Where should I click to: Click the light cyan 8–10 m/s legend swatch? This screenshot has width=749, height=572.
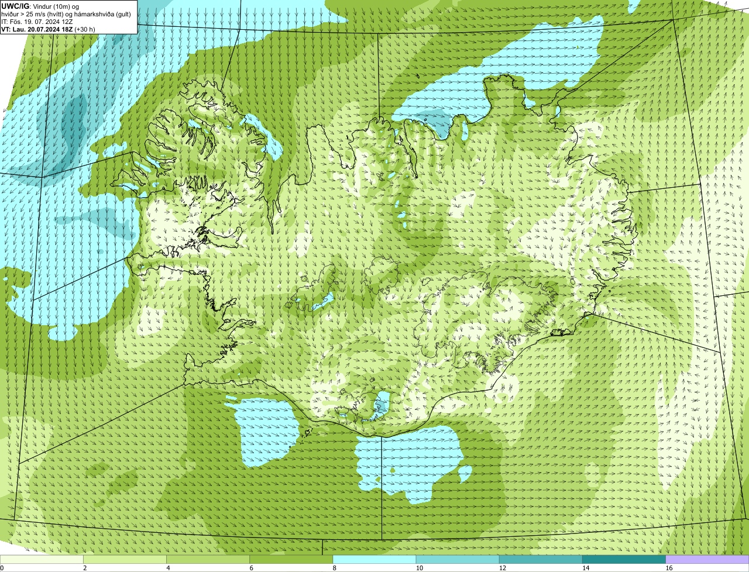[374, 560]
